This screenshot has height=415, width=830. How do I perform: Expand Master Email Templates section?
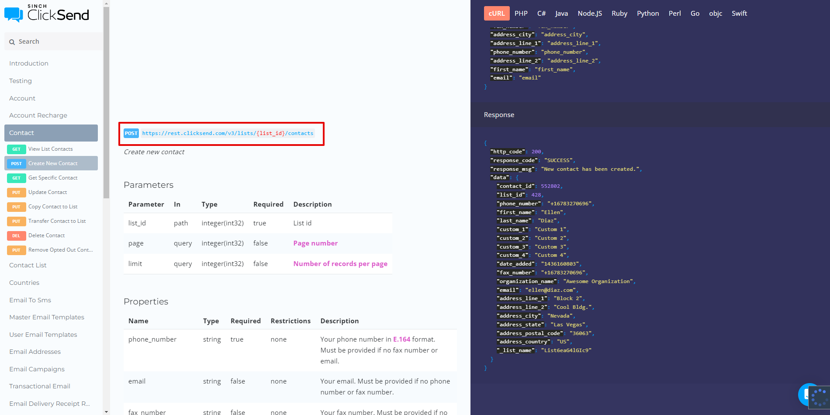pos(47,317)
